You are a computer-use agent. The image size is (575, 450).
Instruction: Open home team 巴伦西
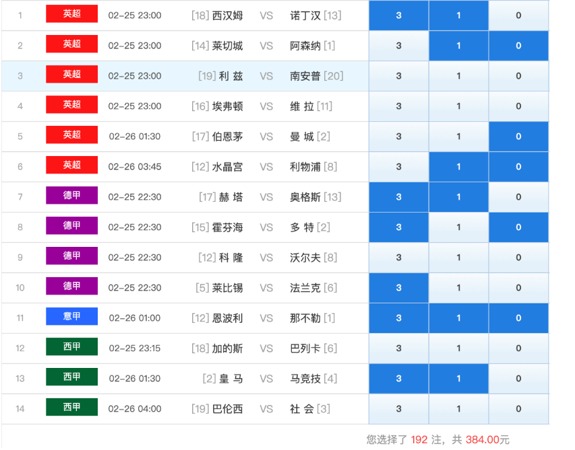227,409
